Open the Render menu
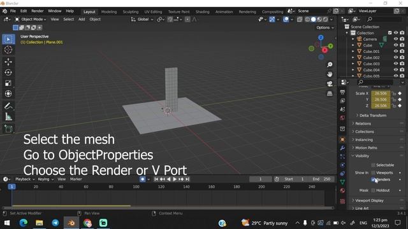Viewport: 408px width, 229px height. point(38,11)
